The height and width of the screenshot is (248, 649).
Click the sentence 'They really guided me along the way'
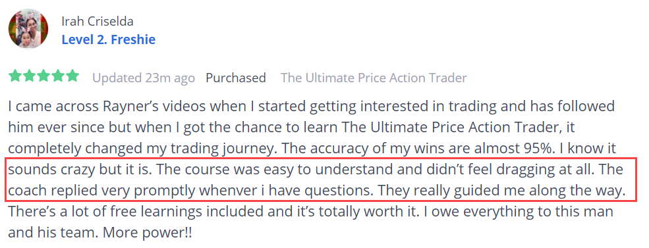coord(501,191)
